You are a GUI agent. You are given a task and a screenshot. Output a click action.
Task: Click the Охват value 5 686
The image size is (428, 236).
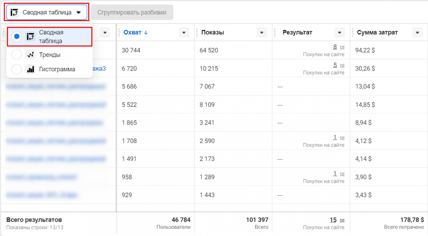[129, 86]
